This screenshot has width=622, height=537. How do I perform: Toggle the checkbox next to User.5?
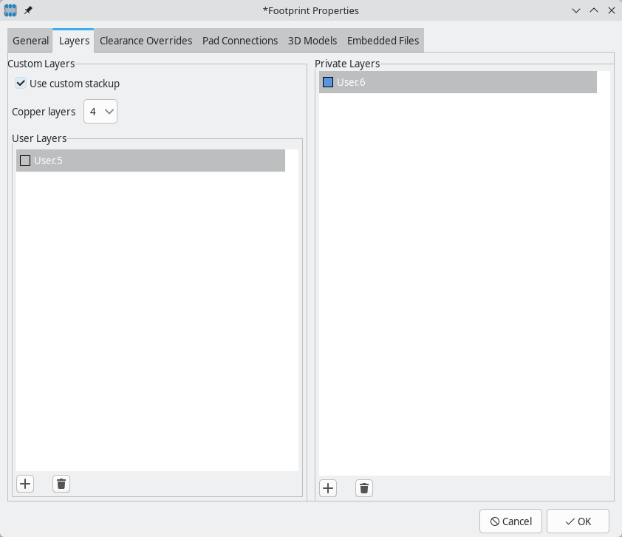pos(25,160)
